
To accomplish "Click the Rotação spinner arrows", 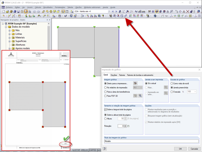I will 125,126.
